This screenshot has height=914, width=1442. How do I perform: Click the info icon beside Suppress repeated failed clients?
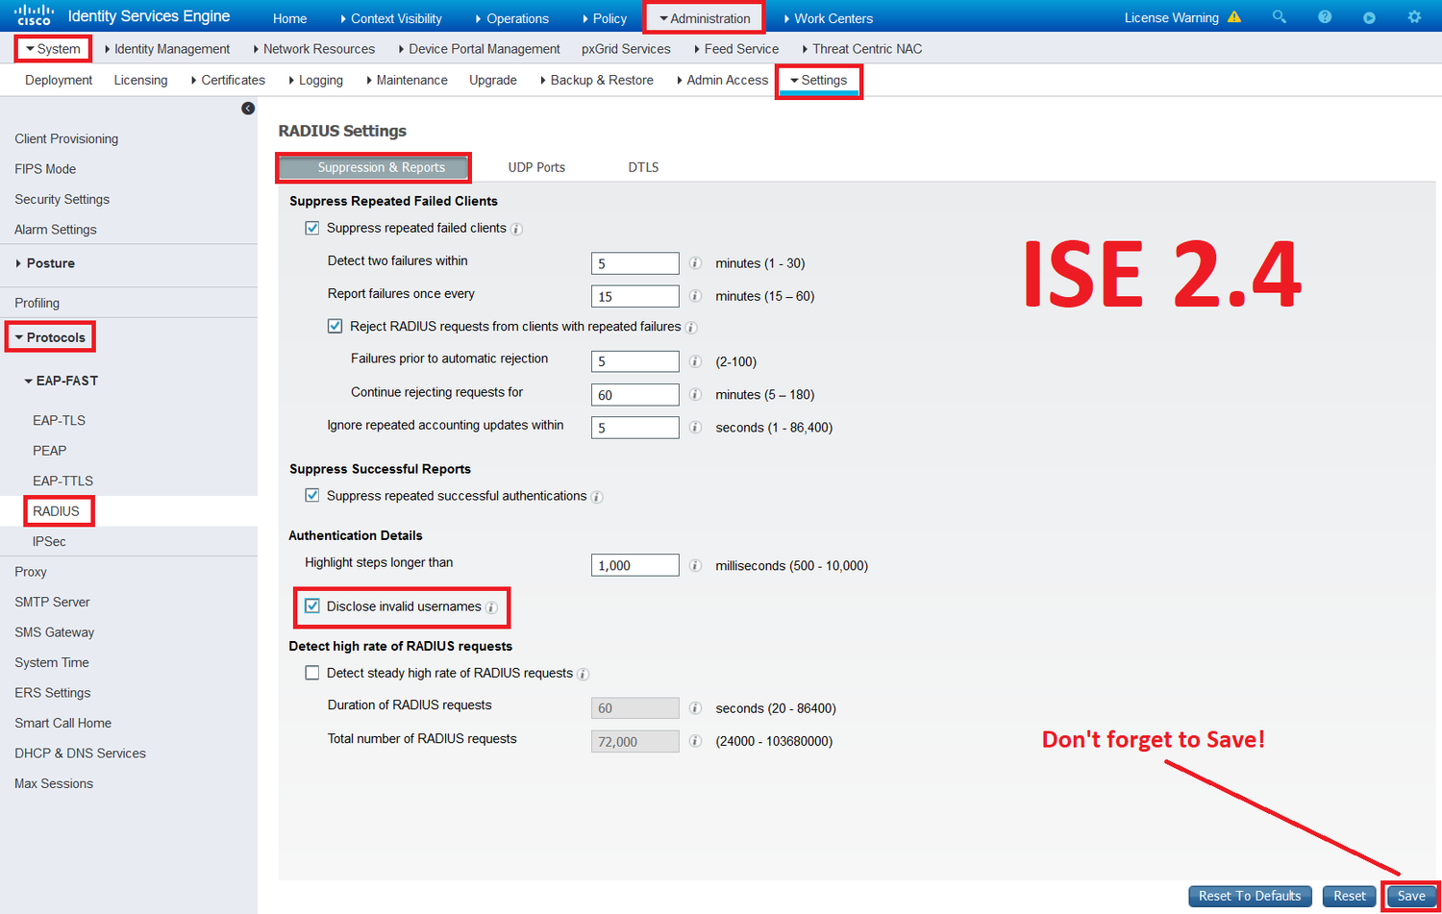point(516,229)
